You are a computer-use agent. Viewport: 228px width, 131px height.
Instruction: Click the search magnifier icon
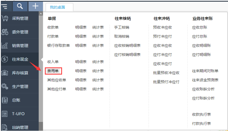20,6
